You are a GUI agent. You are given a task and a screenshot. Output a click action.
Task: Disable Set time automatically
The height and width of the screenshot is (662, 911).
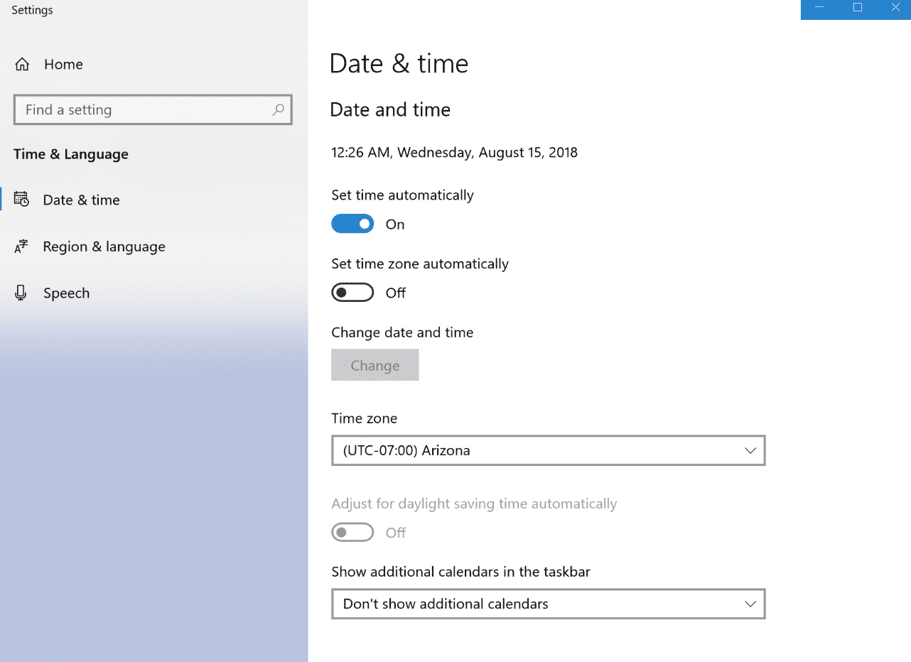[352, 224]
